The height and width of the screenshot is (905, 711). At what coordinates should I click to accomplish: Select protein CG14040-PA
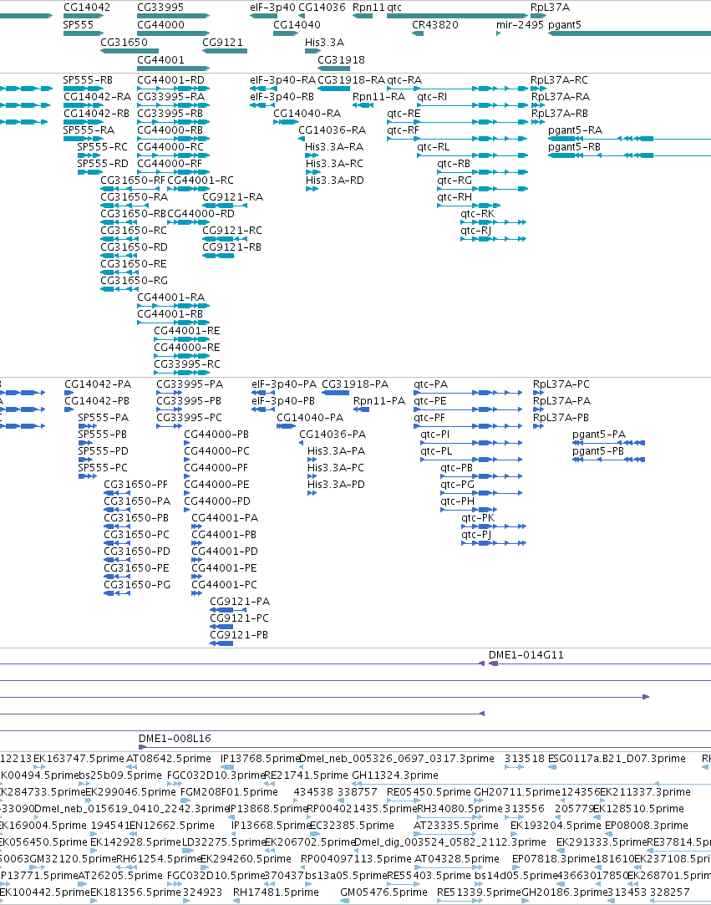286,426
